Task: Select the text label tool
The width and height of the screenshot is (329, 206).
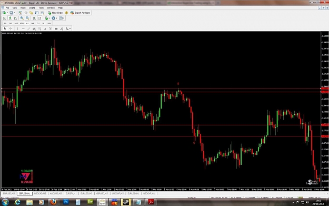Action: click(51, 28)
